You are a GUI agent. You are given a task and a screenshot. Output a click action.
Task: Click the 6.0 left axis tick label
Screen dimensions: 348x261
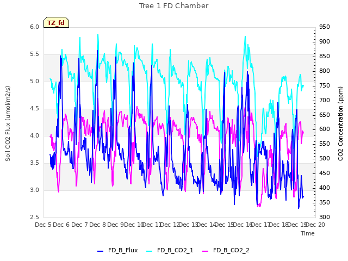[x=34, y=27]
